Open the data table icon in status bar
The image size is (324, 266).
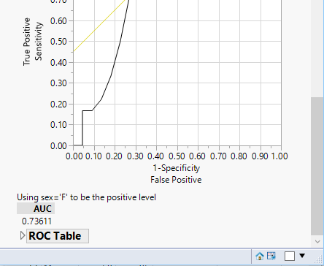pyautogui.click(x=271, y=256)
